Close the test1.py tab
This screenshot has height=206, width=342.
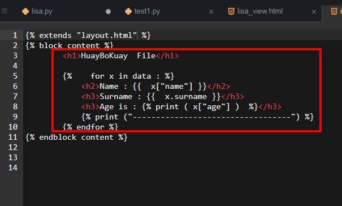[x=211, y=11]
